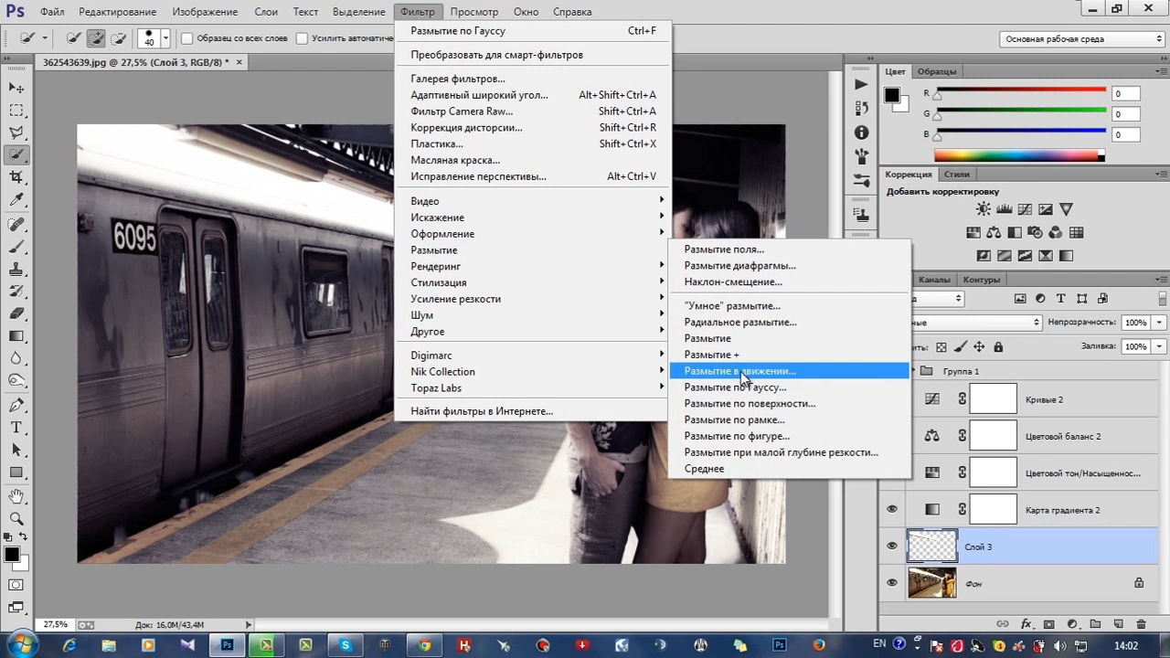The height and width of the screenshot is (658, 1170).
Task: Hide the 'Фон' background layer
Action: click(x=892, y=583)
